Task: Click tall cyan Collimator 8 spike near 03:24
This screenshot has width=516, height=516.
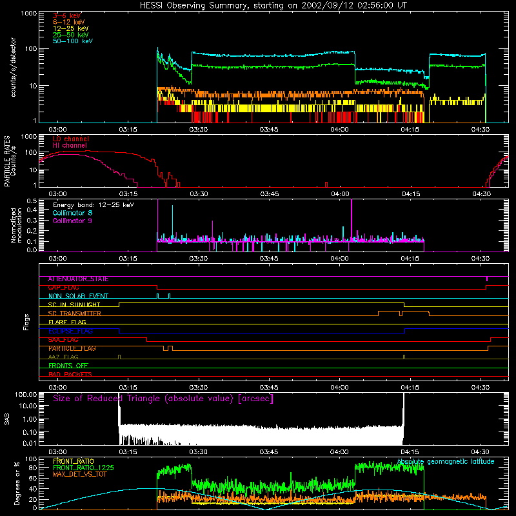Action: coord(172,223)
